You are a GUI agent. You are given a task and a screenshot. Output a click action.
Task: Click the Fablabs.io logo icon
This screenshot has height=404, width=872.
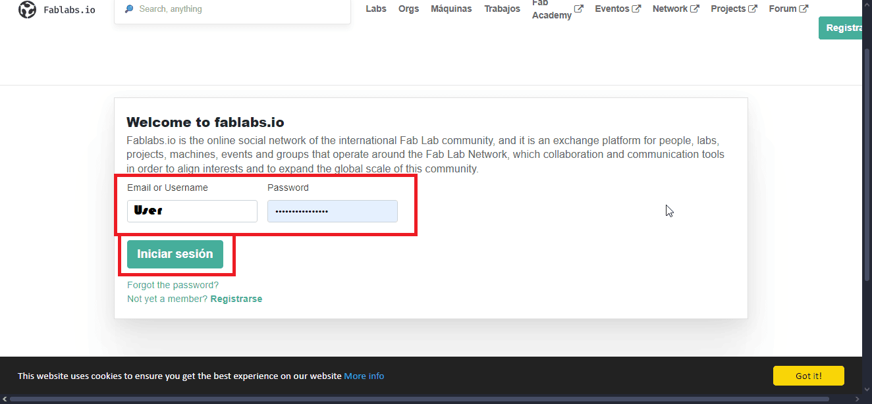tap(27, 10)
